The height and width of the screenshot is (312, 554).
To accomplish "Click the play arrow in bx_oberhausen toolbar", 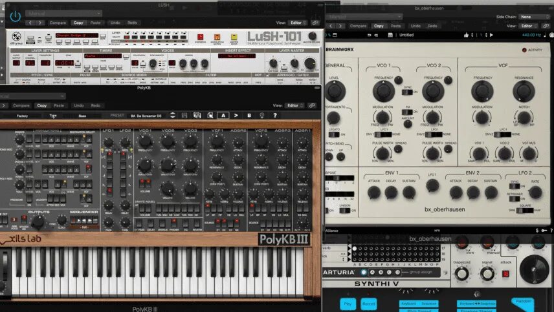I will click(x=491, y=35).
